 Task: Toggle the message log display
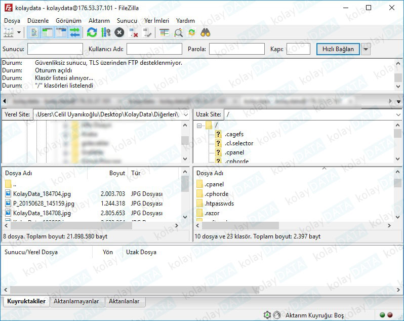34,33
